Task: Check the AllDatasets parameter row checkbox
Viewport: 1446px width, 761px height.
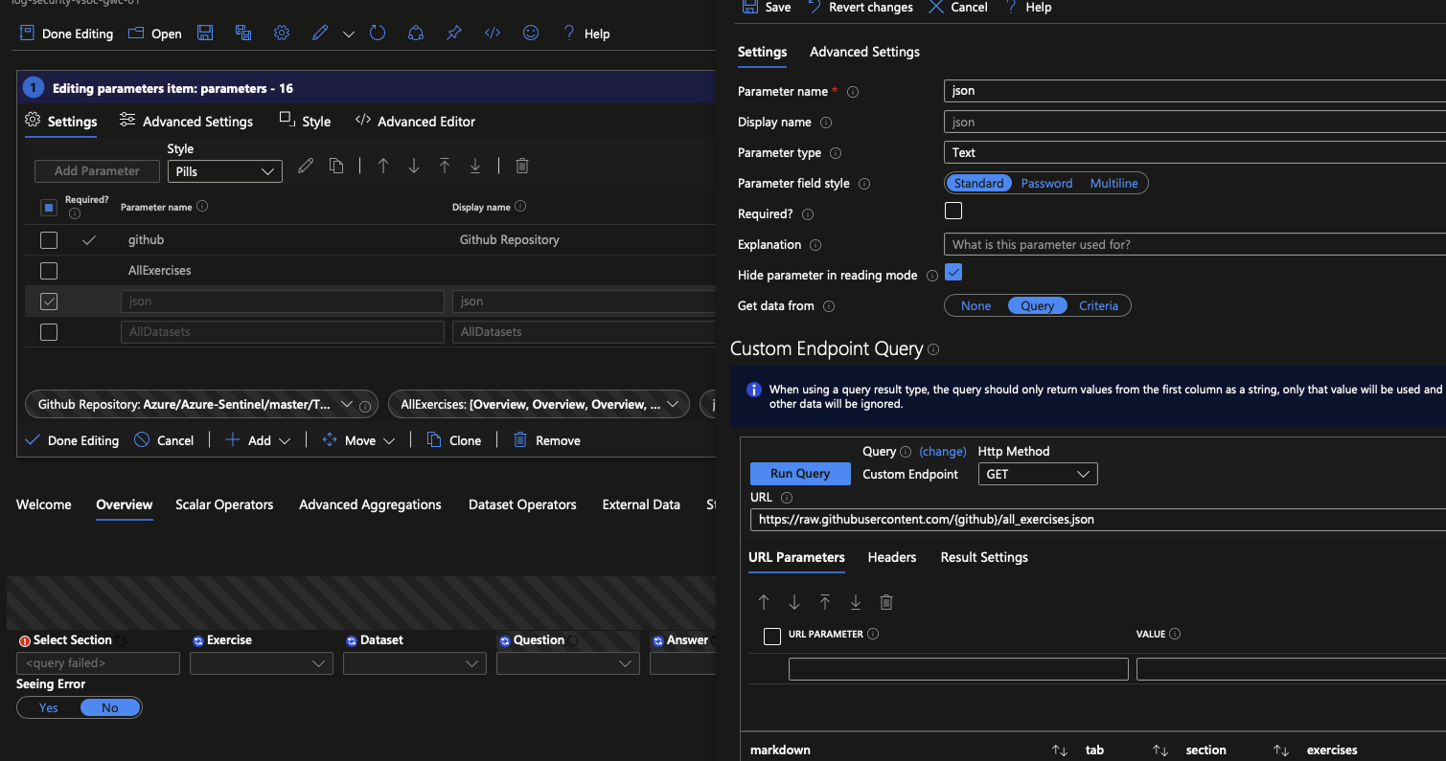Action: pos(48,332)
